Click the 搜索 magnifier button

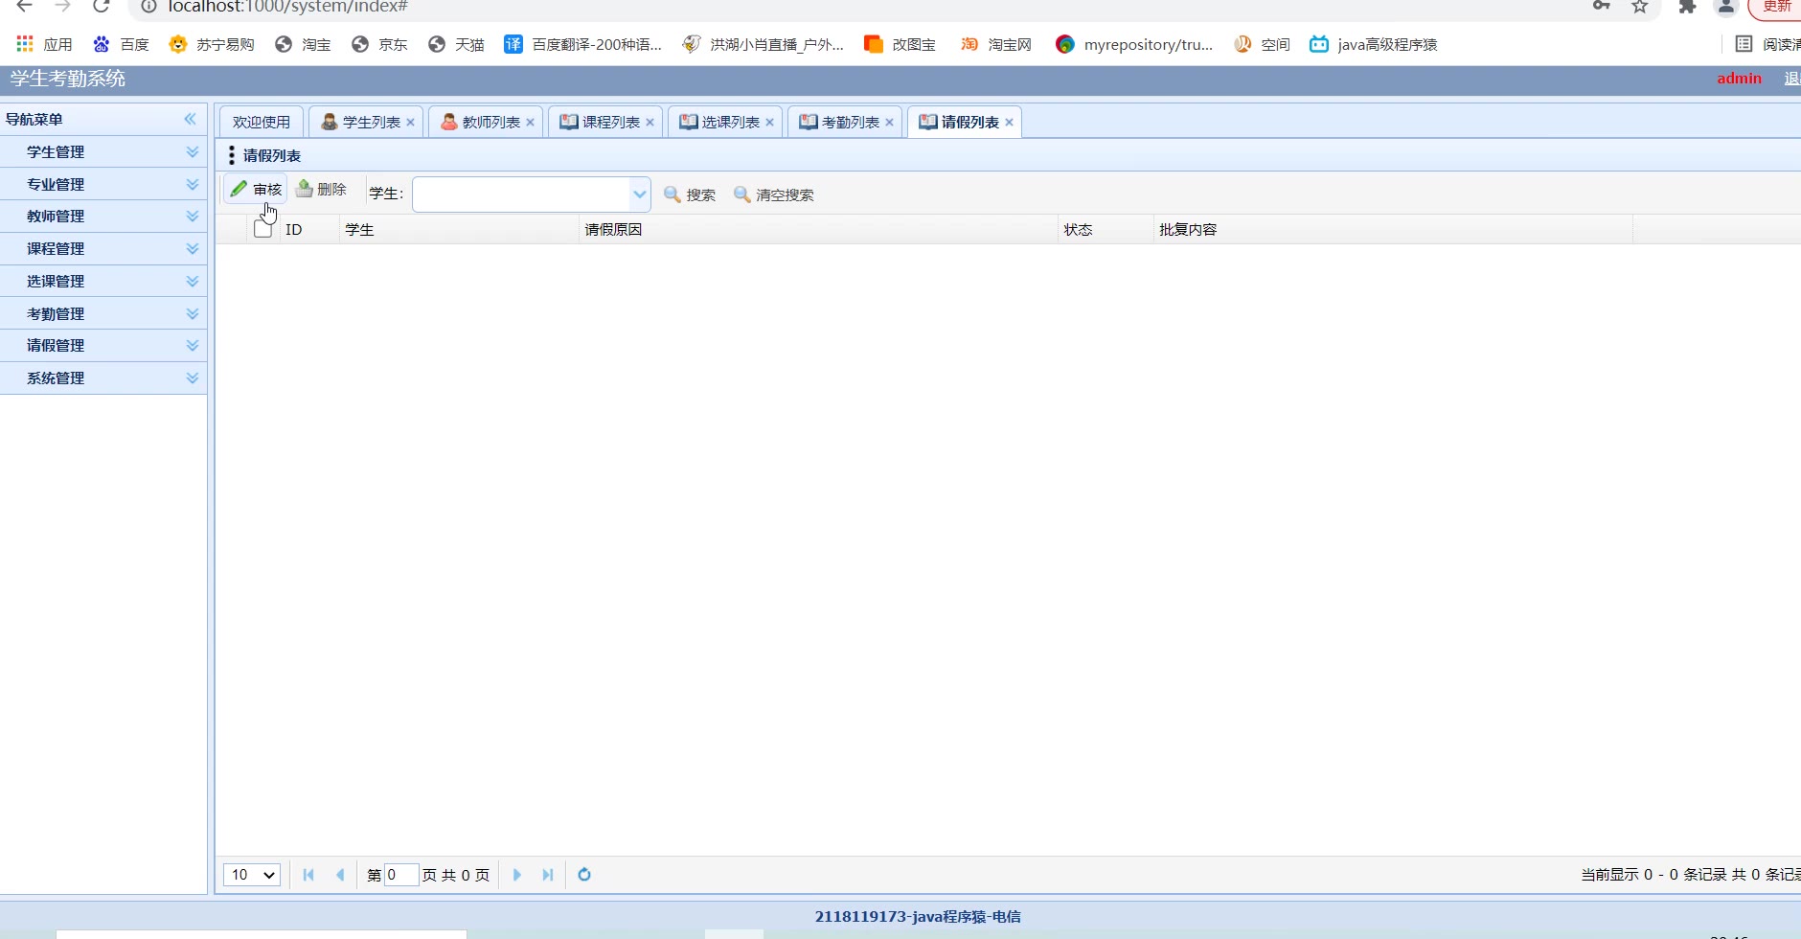(690, 195)
